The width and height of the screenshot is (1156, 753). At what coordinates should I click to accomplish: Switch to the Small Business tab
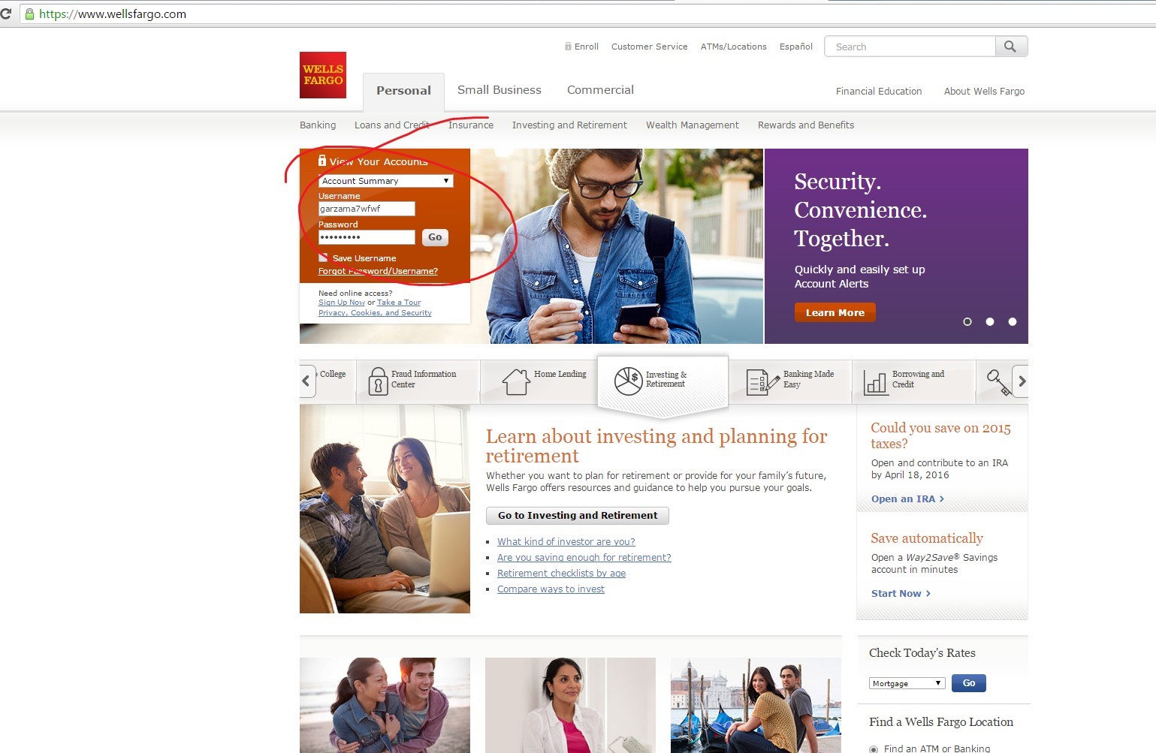pyautogui.click(x=500, y=89)
